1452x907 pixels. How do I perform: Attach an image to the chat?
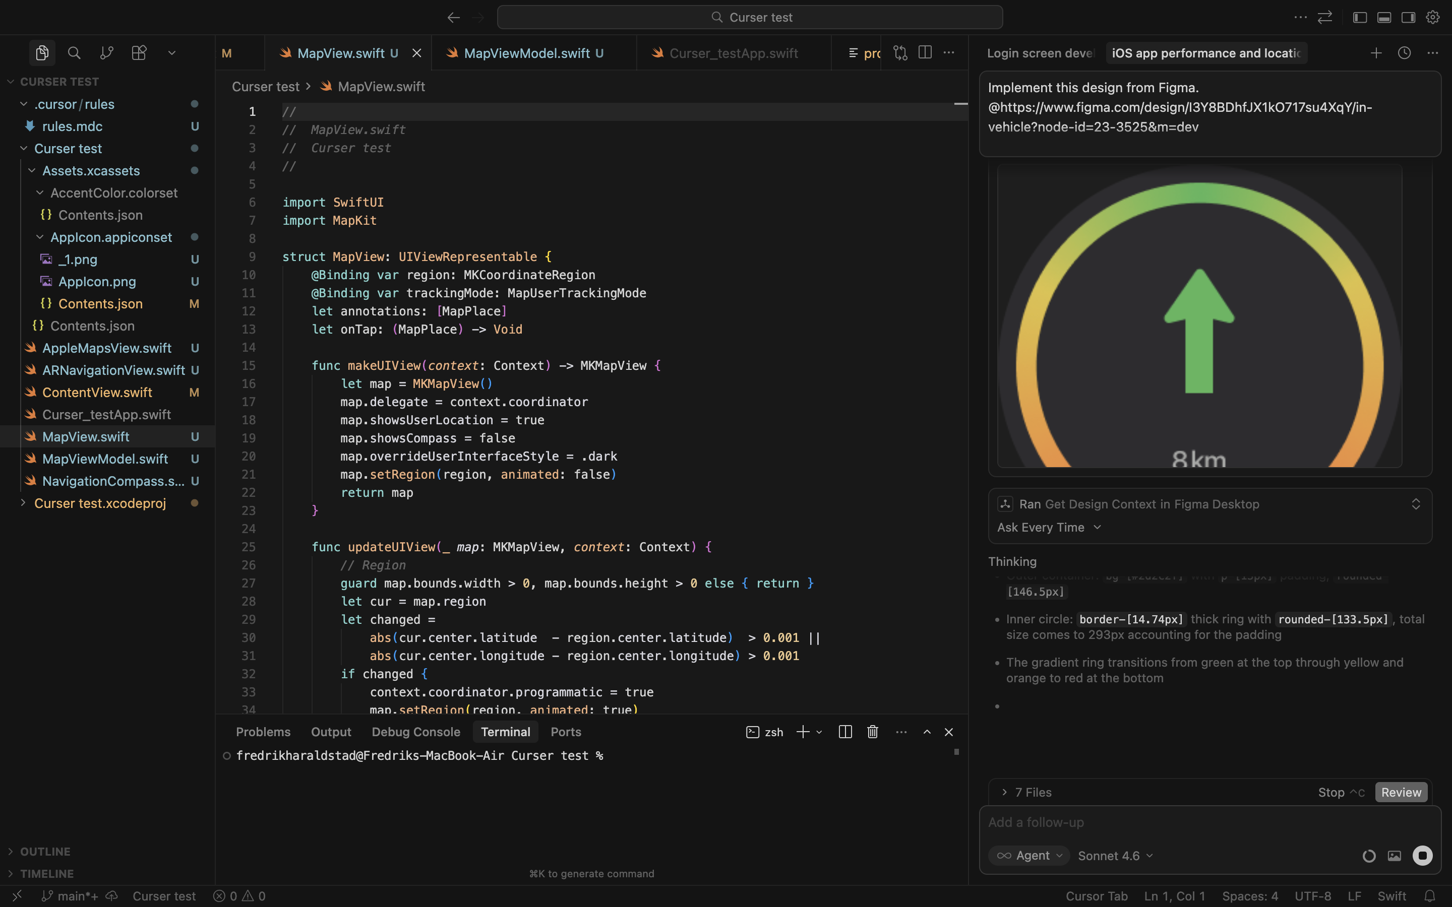[x=1395, y=856]
